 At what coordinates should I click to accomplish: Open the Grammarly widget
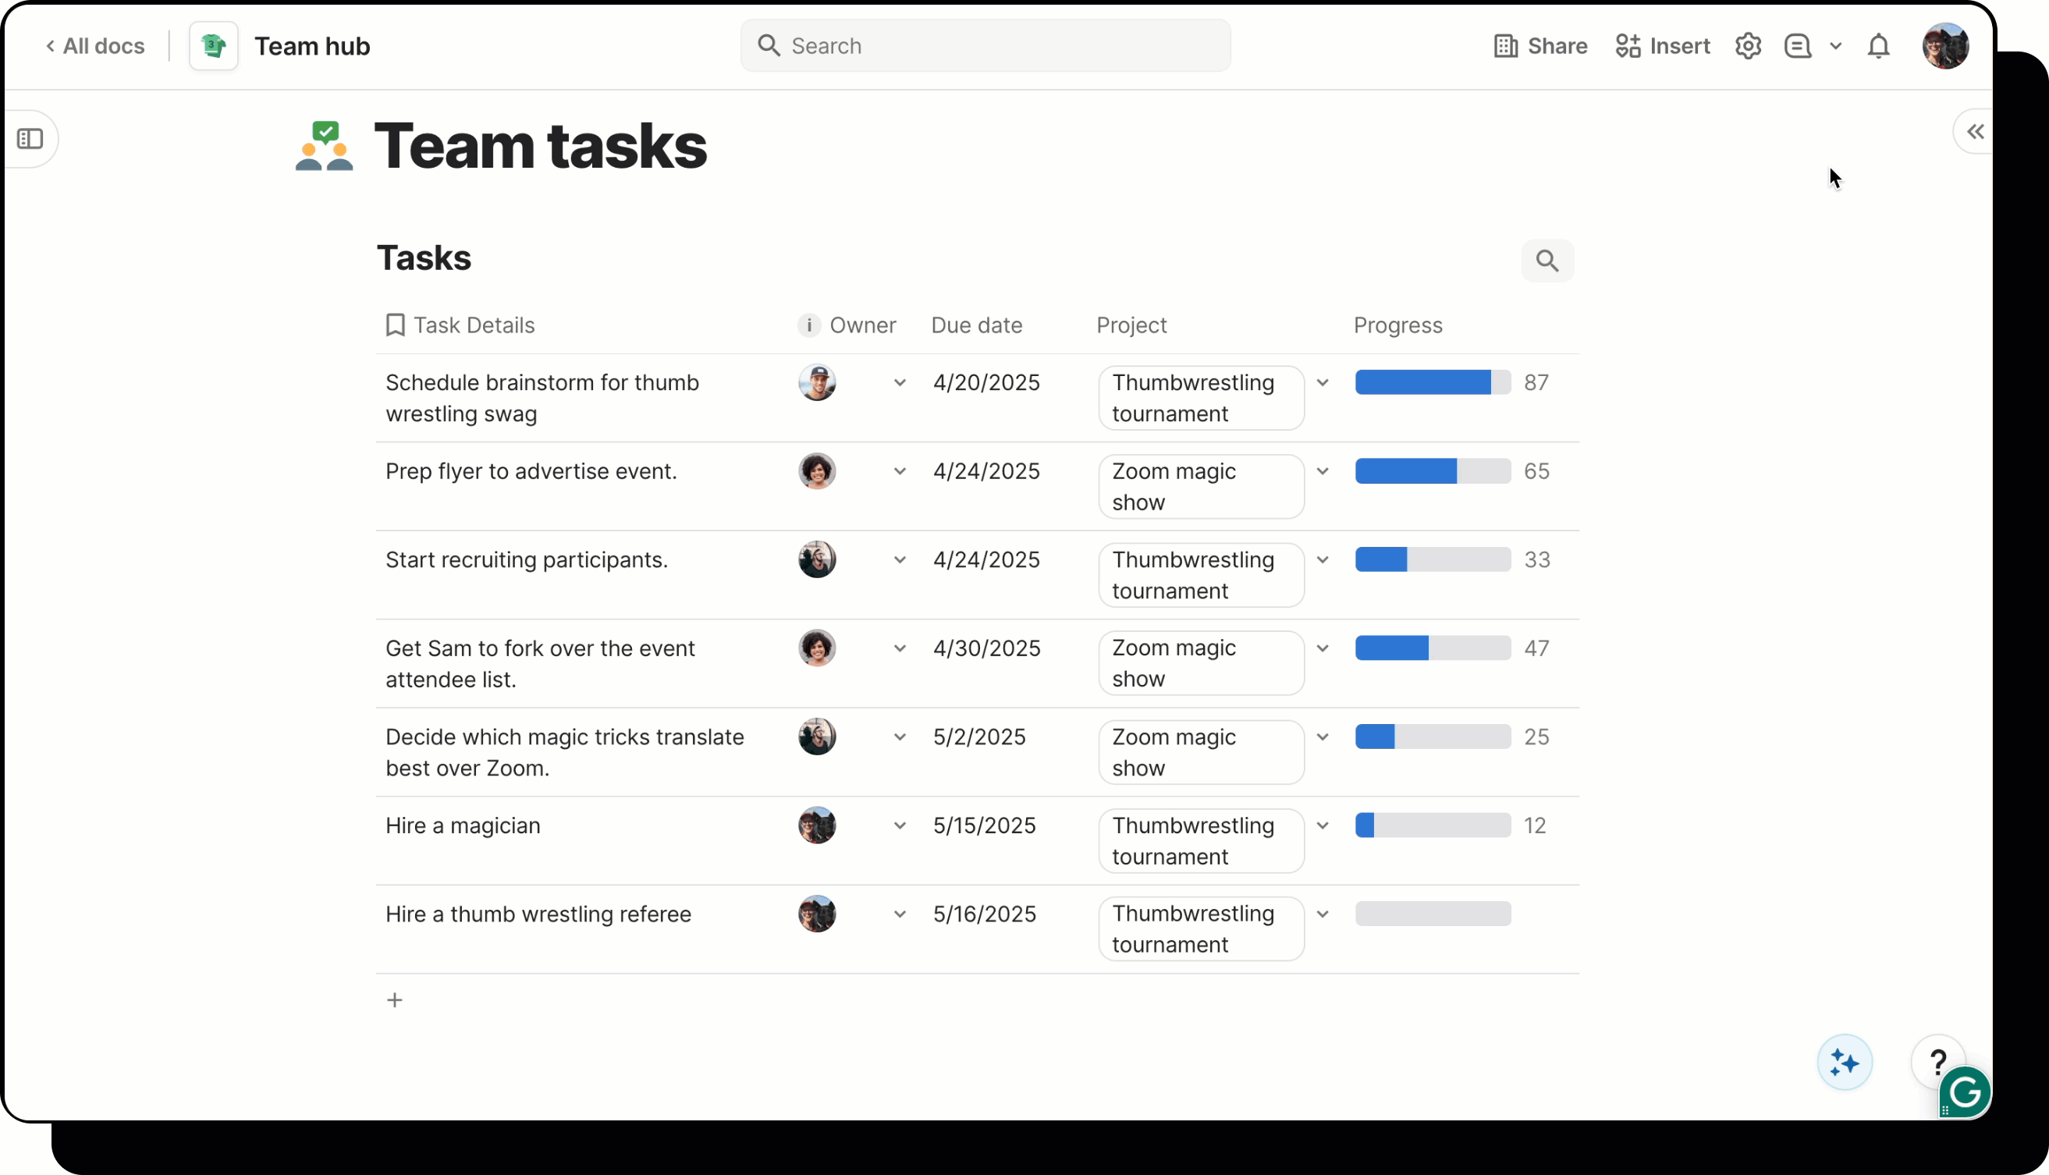click(x=1964, y=1092)
